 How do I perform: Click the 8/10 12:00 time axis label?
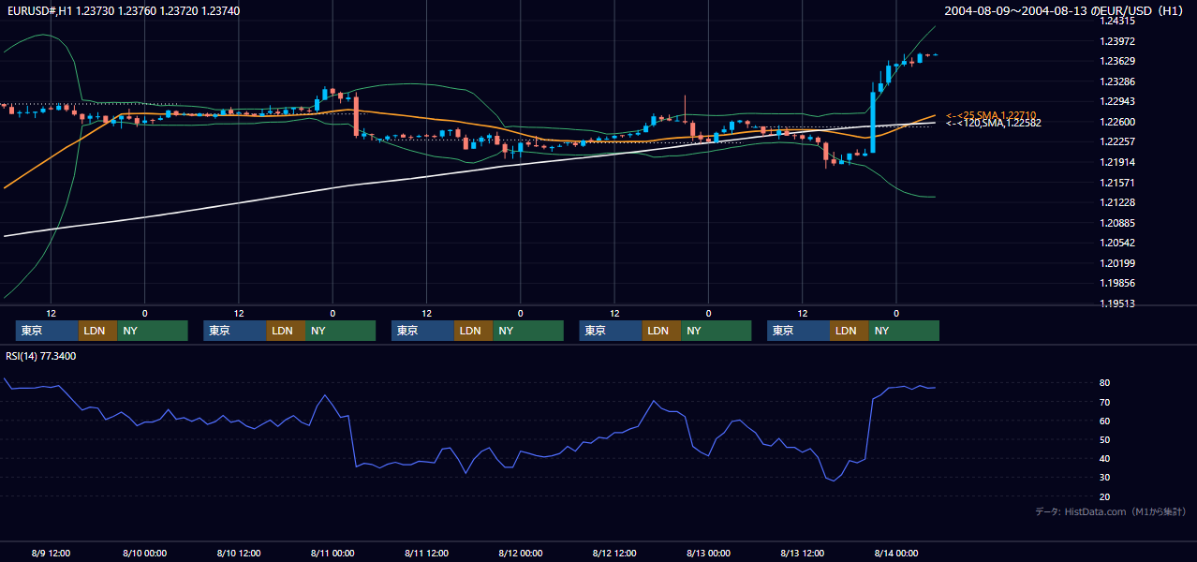[x=239, y=553]
